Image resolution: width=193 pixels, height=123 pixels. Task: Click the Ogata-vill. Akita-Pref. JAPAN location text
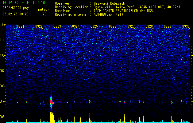click(x=137, y=7)
